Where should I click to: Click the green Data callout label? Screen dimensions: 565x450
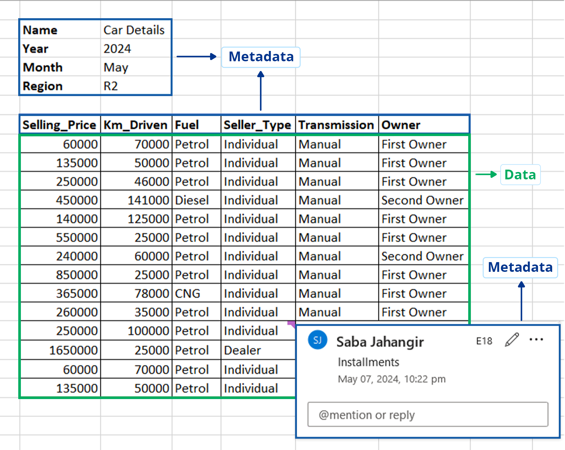click(x=520, y=175)
